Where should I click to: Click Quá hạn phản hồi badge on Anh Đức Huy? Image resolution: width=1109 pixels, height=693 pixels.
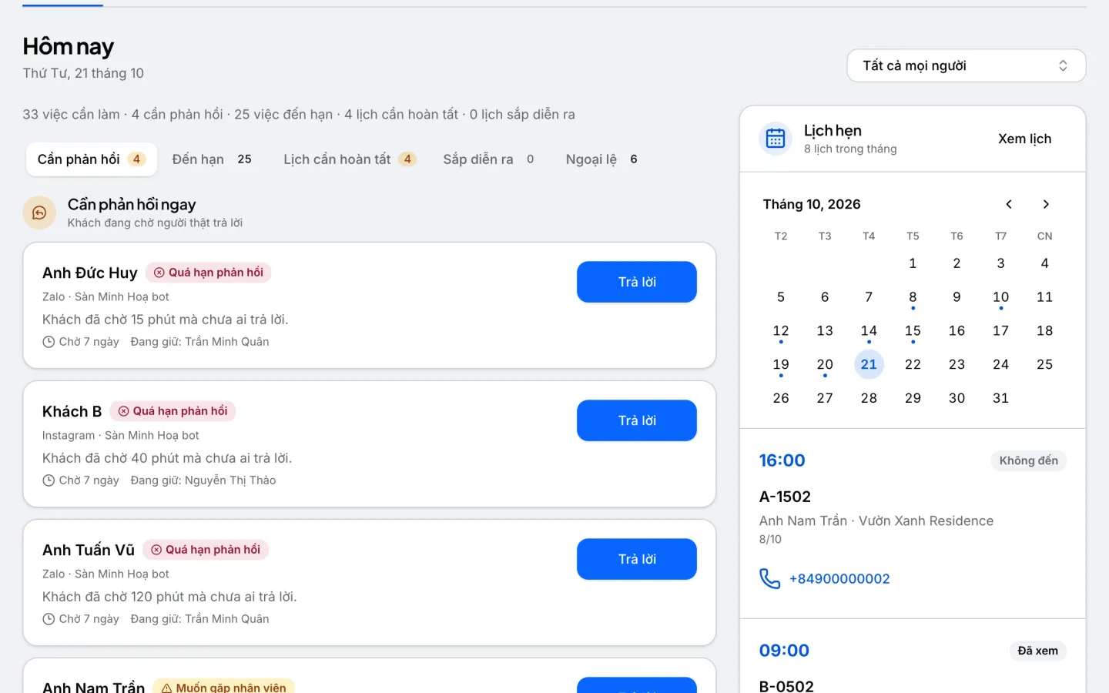click(208, 273)
